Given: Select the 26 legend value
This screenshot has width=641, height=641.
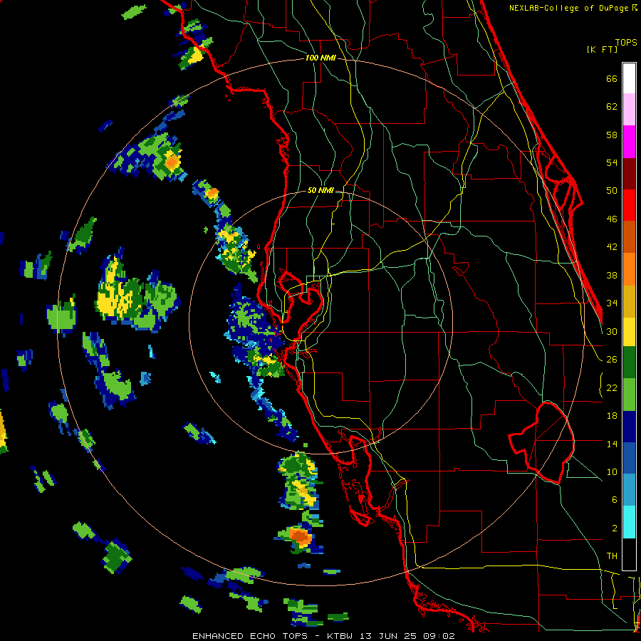Looking at the screenshot, I should 612,360.
